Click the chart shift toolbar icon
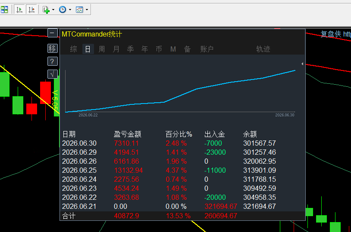 (31, 9)
